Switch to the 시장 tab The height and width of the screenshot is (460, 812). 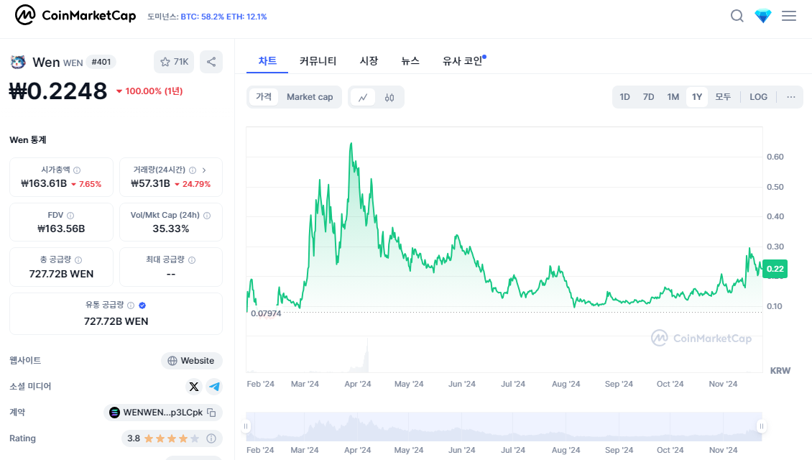[369, 61]
